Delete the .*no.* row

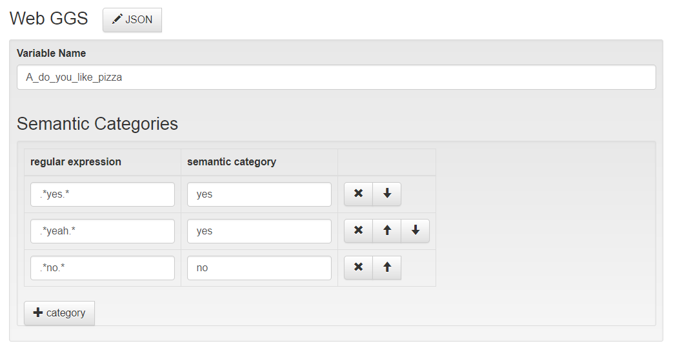[358, 267]
